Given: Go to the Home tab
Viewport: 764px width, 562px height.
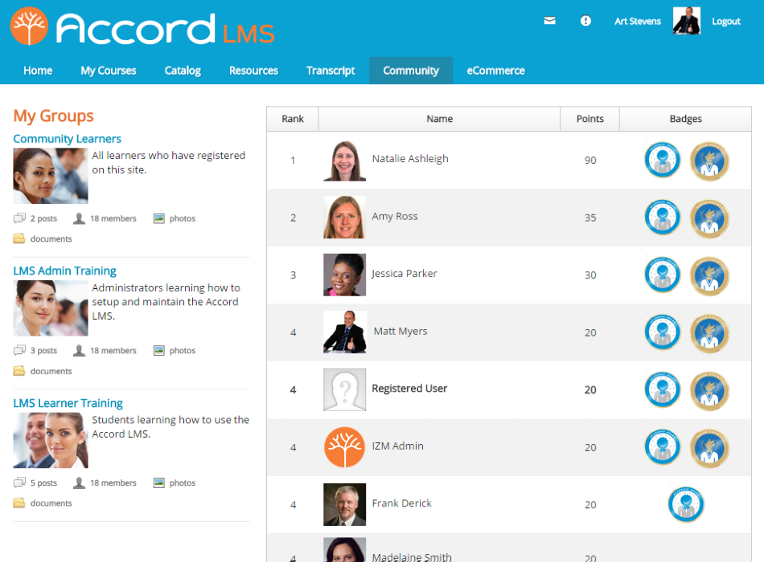Looking at the screenshot, I should [38, 71].
